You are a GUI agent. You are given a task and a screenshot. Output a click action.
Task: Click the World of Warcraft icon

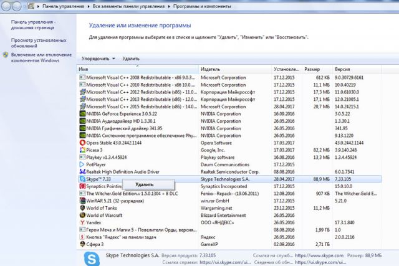pos(82,215)
